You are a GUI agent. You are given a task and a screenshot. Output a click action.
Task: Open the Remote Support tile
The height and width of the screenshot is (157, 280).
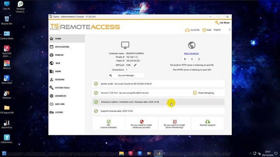208,123
